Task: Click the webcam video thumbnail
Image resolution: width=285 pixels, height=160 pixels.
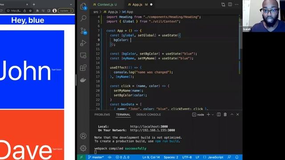Action: coord(264,16)
